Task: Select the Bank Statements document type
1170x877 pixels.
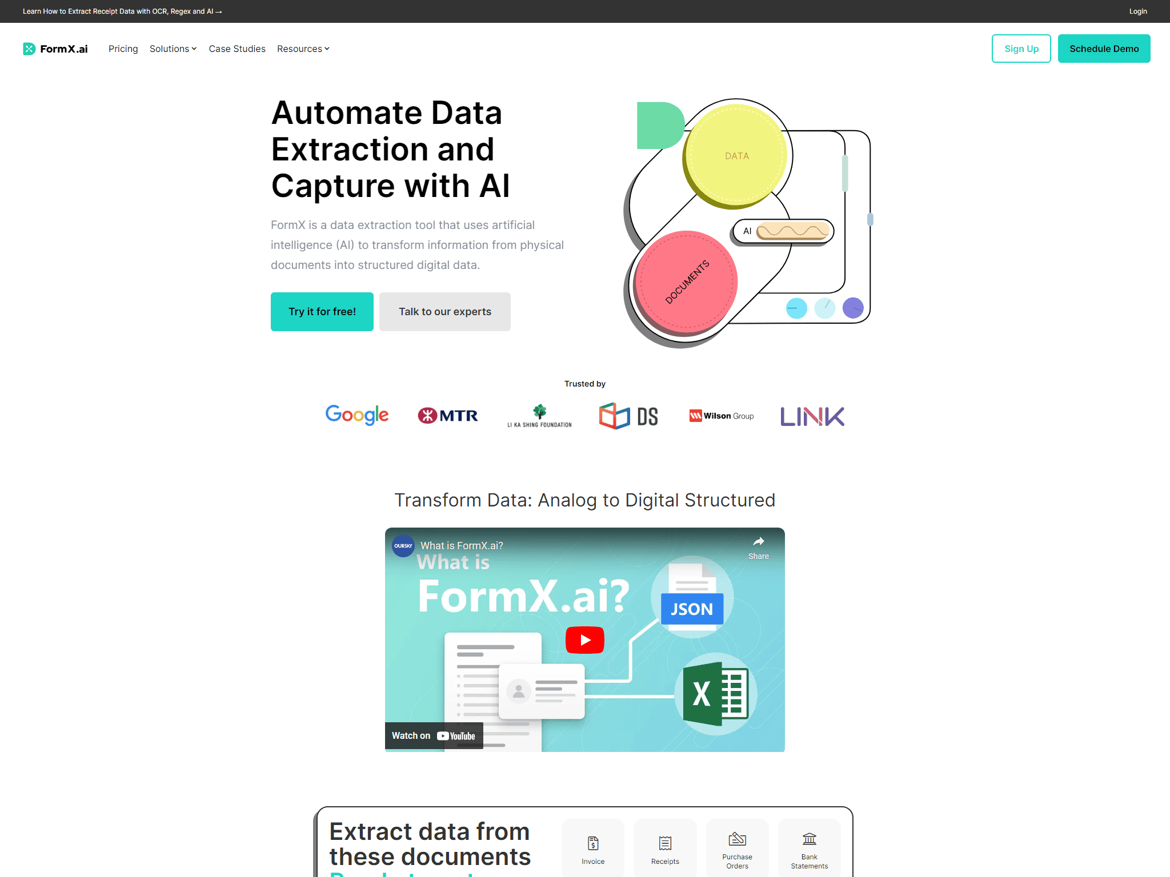Action: (810, 849)
